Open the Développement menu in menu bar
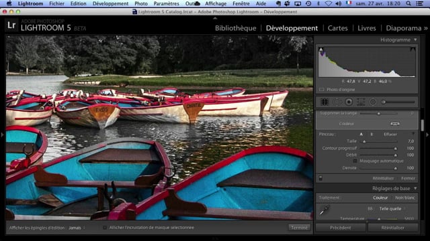This screenshot has height=241, width=430. coord(110,3)
